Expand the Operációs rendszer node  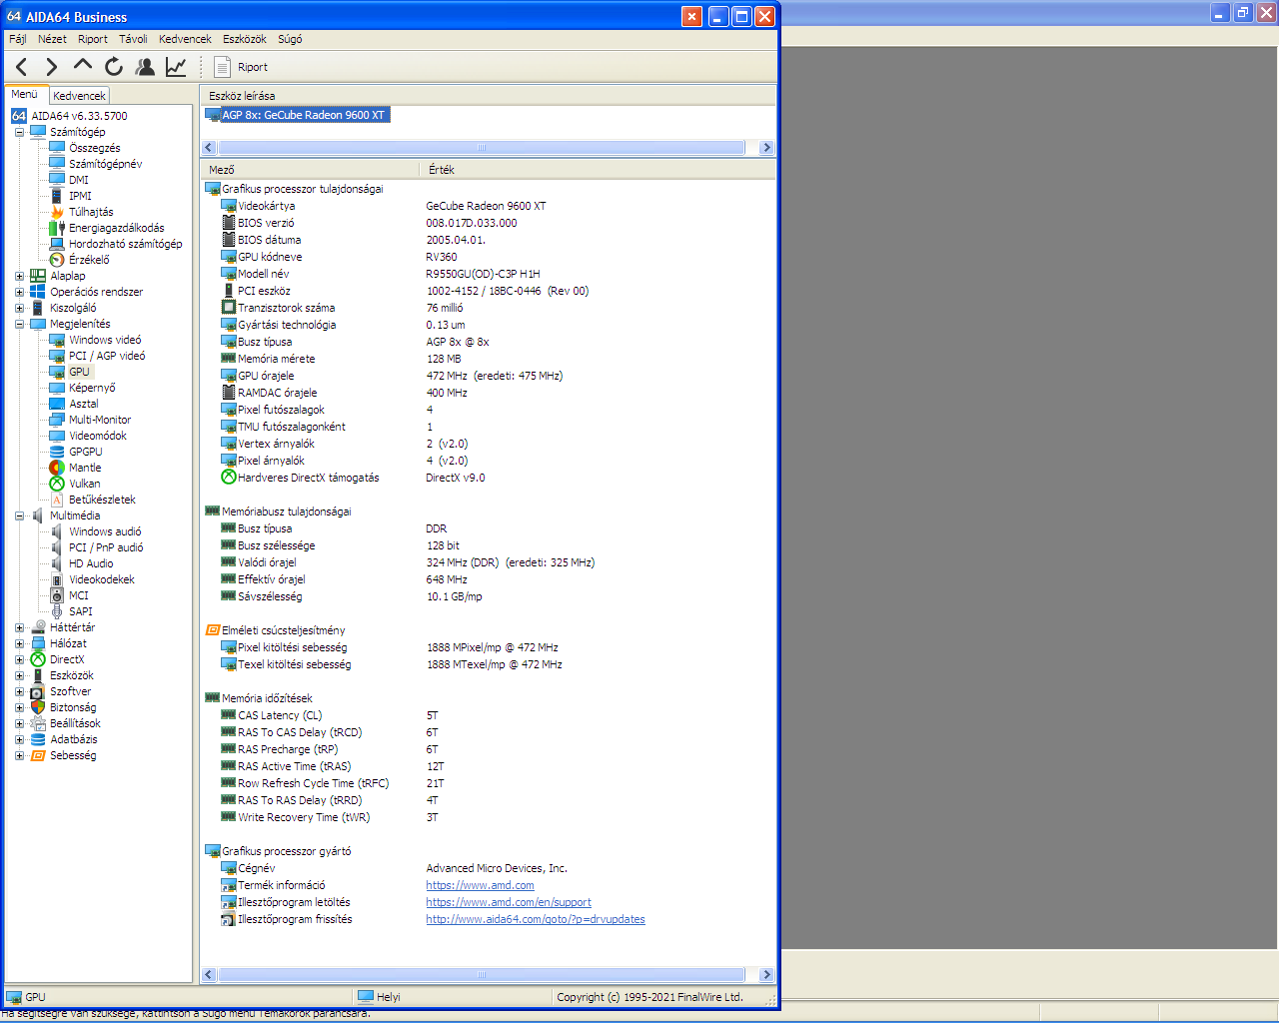tap(19, 292)
